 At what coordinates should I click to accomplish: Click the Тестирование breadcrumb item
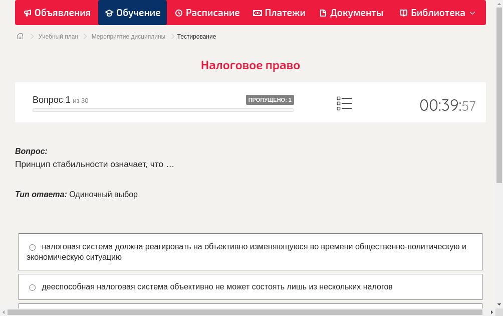[x=196, y=36]
